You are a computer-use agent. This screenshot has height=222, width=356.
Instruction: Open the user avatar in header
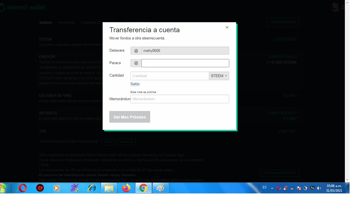coord(335,7)
